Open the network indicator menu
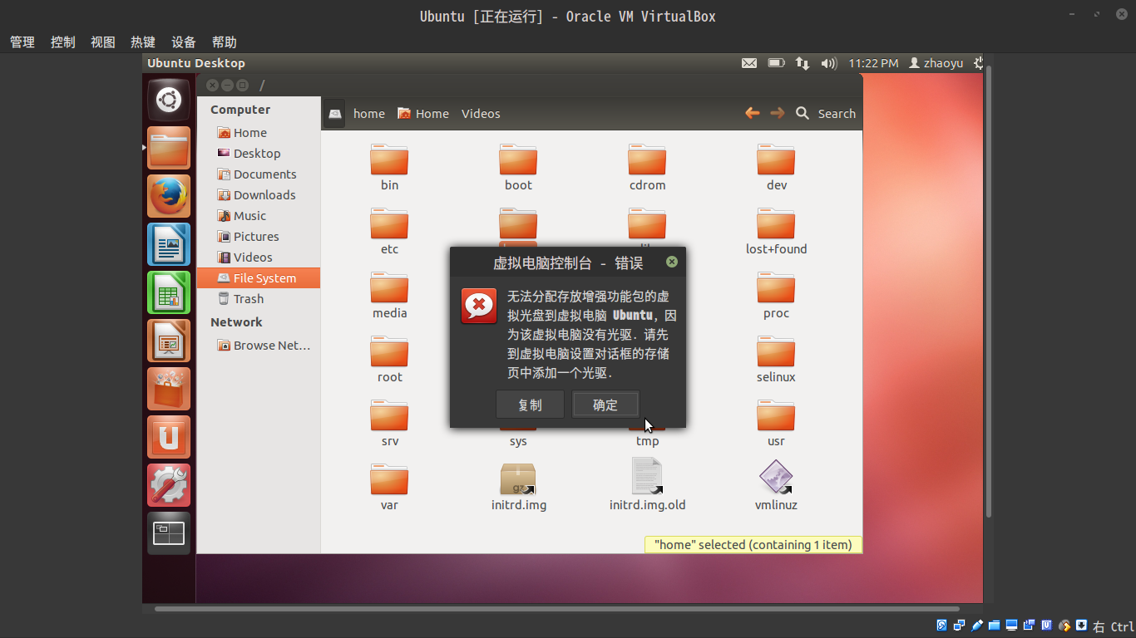The width and height of the screenshot is (1136, 638). point(803,63)
